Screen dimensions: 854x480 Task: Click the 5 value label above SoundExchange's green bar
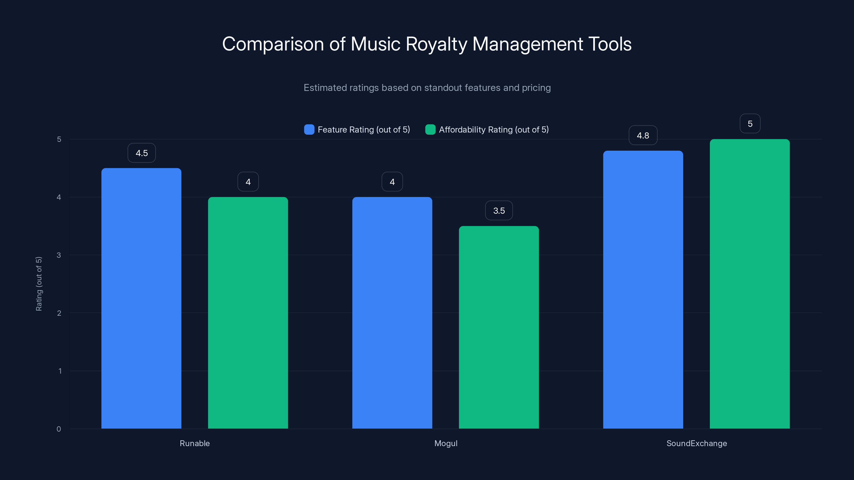750,123
